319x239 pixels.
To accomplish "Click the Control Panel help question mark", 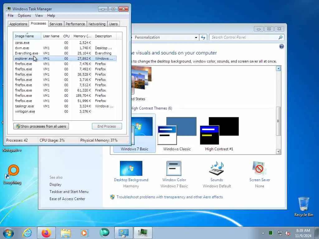I will pos(282,47).
